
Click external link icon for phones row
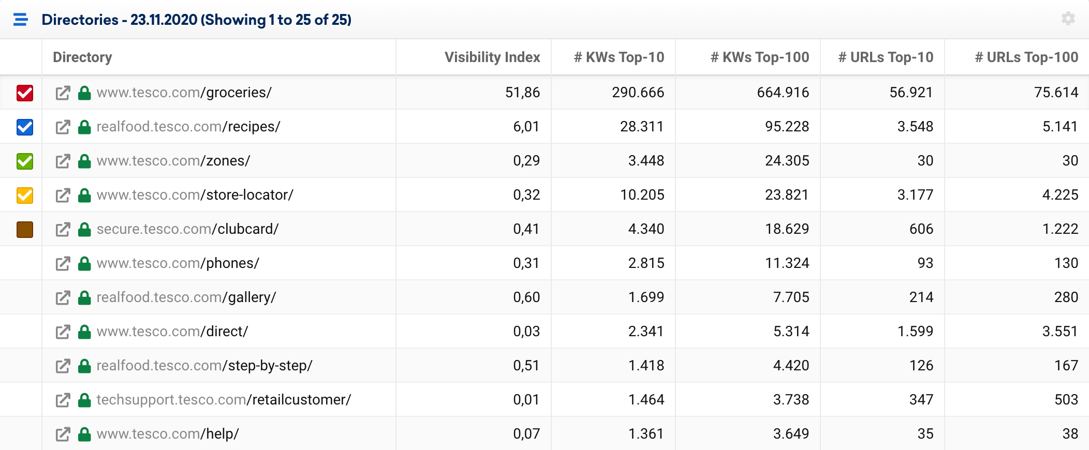63,264
